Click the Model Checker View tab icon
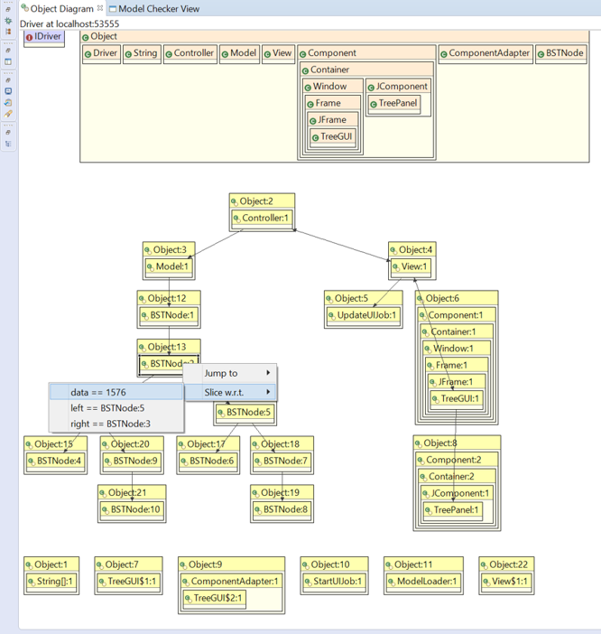Image resolution: width=601 pixels, height=634 pixels. 113,8
